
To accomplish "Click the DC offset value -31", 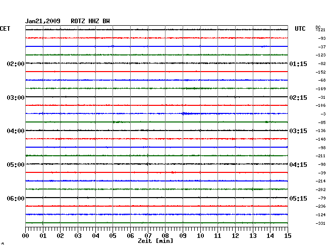I will click(x=322, y=97).
